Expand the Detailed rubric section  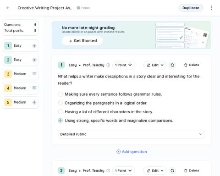132,134
